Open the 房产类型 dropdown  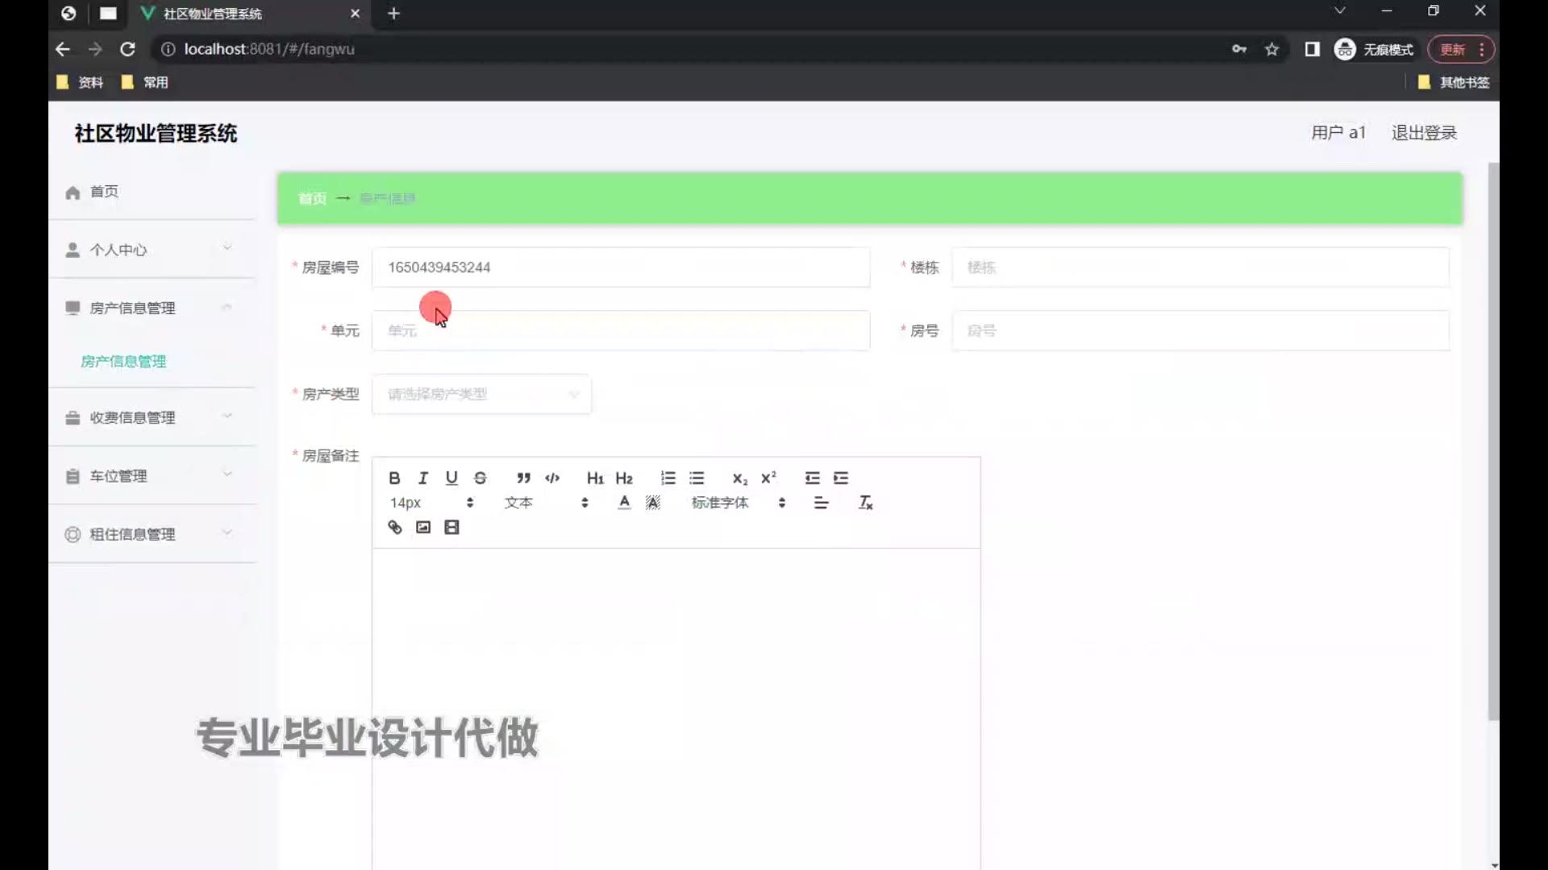[x=481, y=394]
